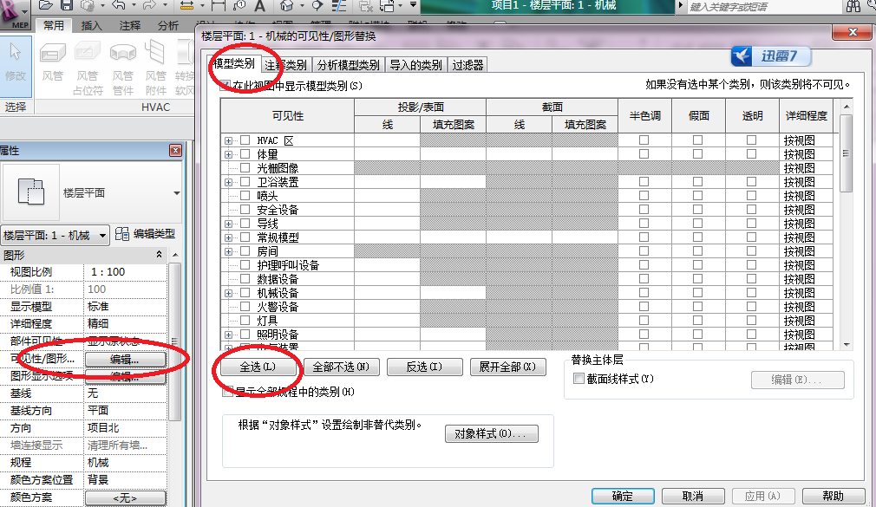Click the binoculars search icon
This screenshot has height=507, width=876.
pyautogui.click(x=853, y=5)
